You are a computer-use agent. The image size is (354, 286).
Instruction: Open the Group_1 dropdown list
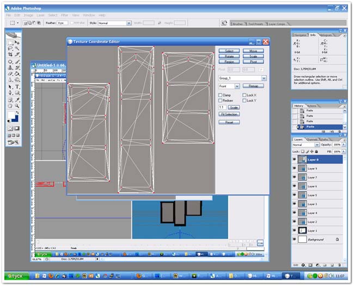(264, 79)
